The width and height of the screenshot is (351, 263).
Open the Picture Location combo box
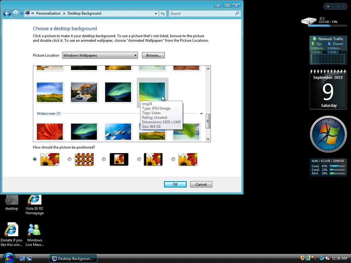100,55
